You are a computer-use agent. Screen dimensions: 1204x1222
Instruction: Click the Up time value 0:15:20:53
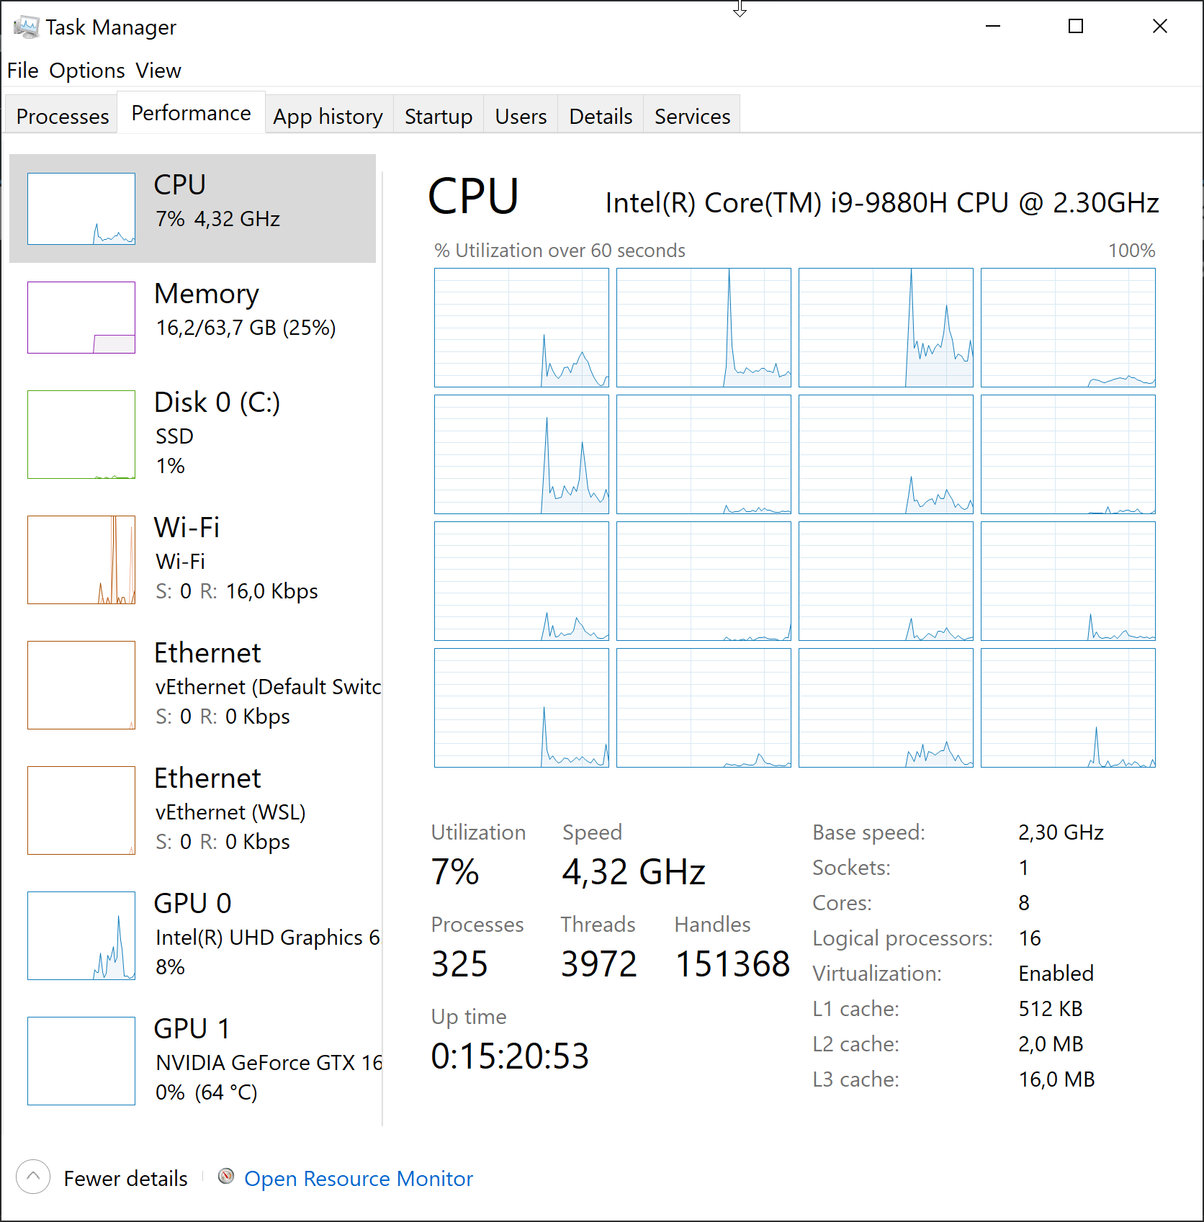[510, 1056]
